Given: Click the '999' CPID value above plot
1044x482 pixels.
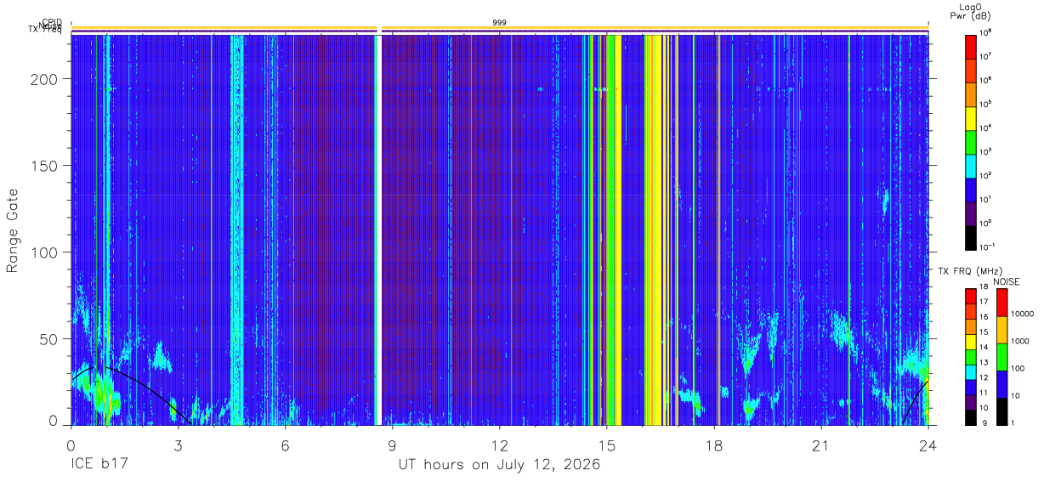Looking at the screenshot, I should 500,22.
